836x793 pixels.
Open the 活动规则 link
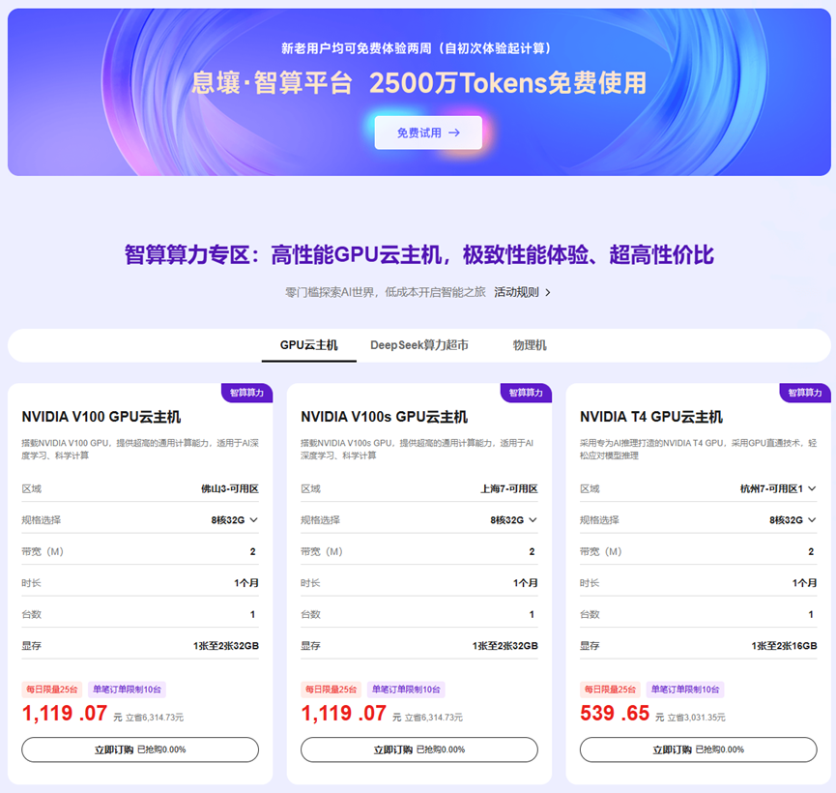point(516,292)
